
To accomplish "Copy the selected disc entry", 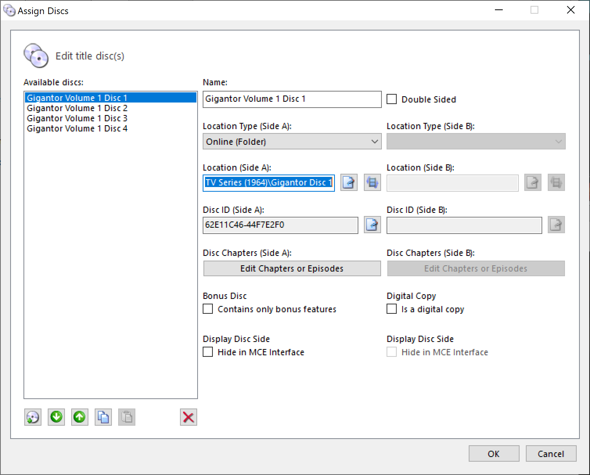I will (103, 417).
